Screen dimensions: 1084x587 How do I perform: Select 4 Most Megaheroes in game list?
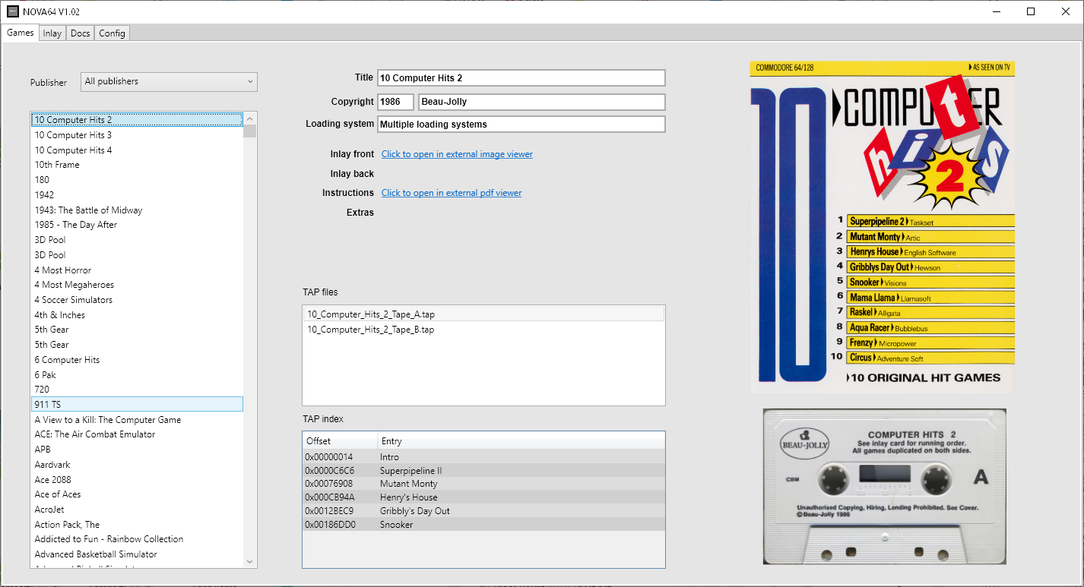coord(137,285)
